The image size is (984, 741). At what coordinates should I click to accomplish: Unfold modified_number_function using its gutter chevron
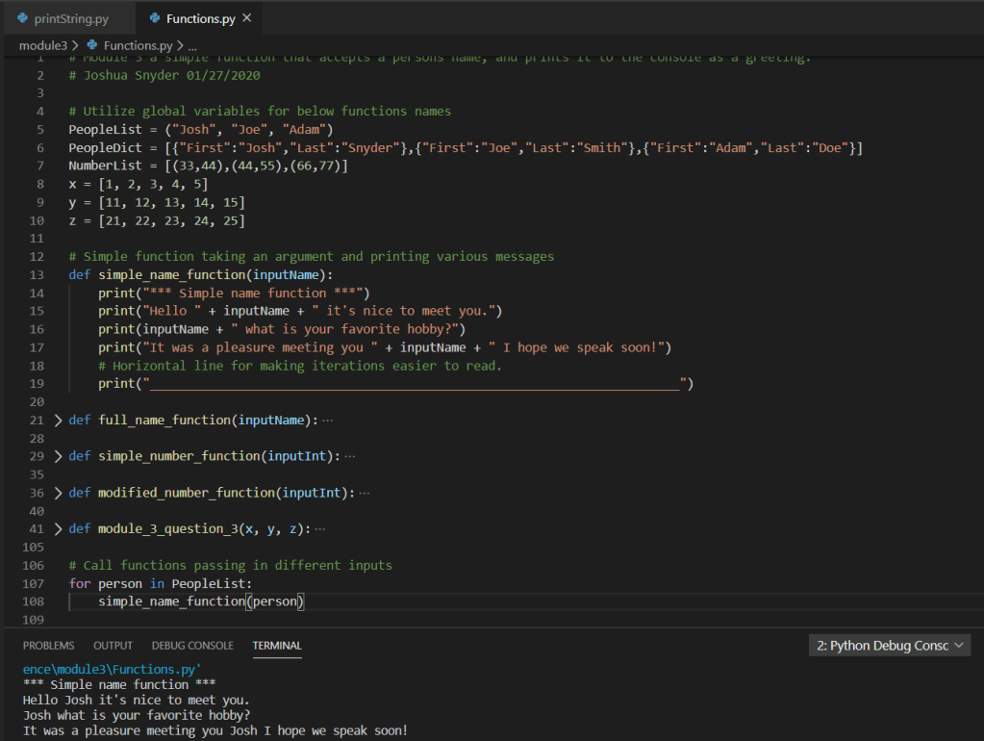58,493
